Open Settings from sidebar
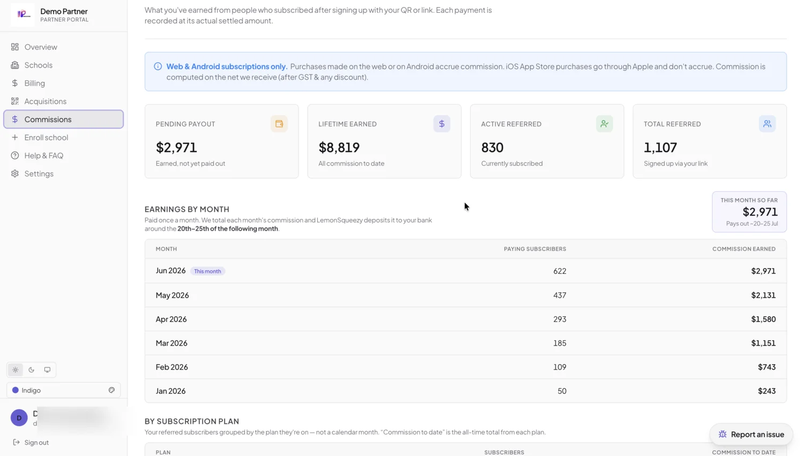 [64, 174]
